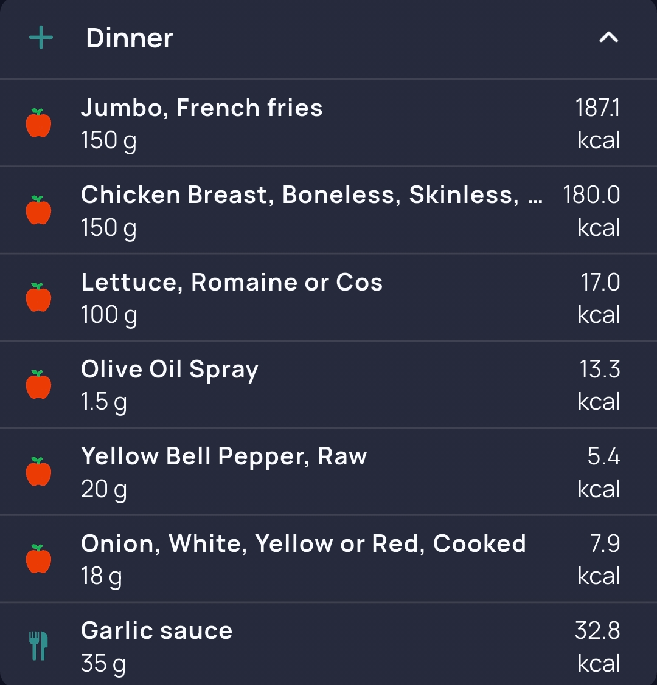
Task: Click the apple icon beside Chicken Breast
Action: click(38, 210)
